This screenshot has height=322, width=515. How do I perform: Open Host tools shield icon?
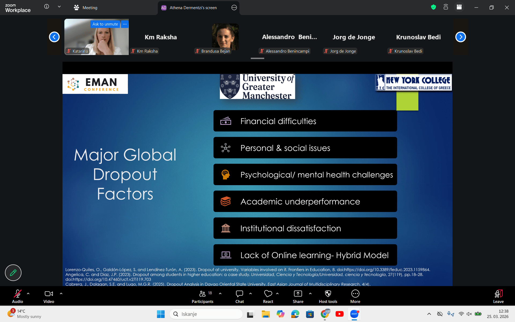tap(328, 294)
